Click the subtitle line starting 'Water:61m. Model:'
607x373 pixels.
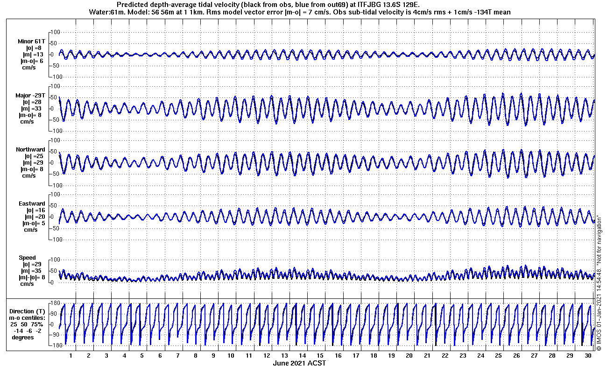[299, 12]
